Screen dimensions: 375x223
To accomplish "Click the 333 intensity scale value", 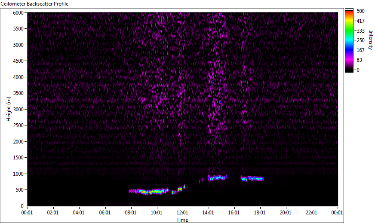I will tap(360, 31).
